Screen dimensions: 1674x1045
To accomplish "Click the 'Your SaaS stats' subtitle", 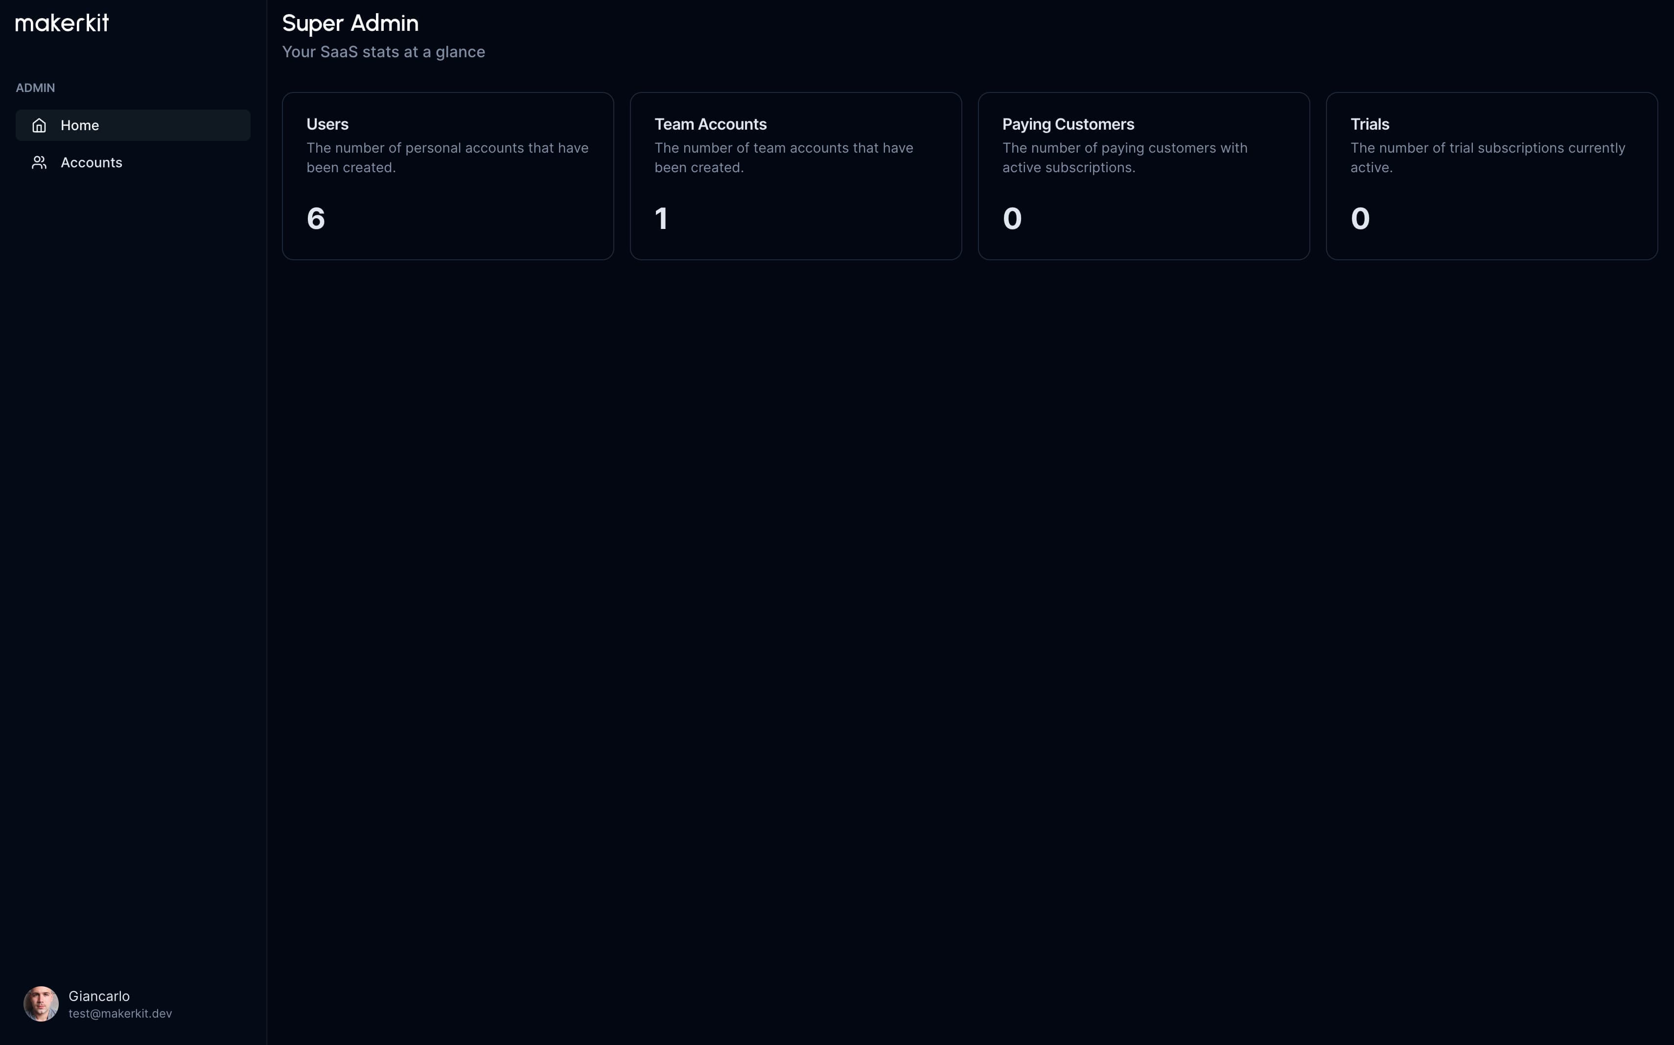I will (383, 52).
